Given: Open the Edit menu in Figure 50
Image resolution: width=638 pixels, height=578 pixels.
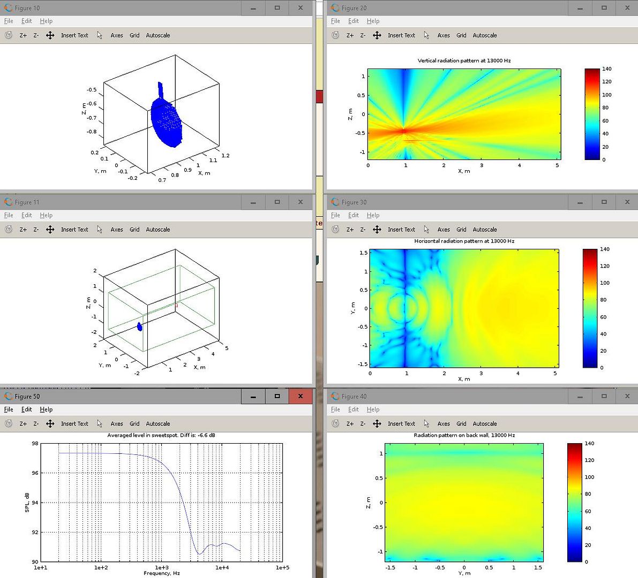Looking at the screenshot, I should point(27,409).
